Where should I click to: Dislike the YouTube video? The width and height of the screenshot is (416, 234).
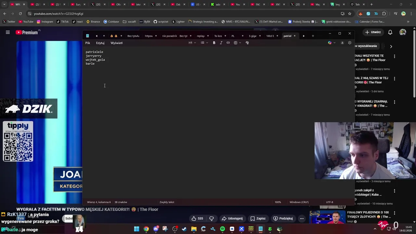click(x=212, y=218)
